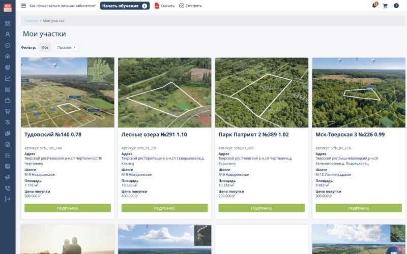
Task: Click Подробнее for Тудовский №140
Action: pos(68,208)
